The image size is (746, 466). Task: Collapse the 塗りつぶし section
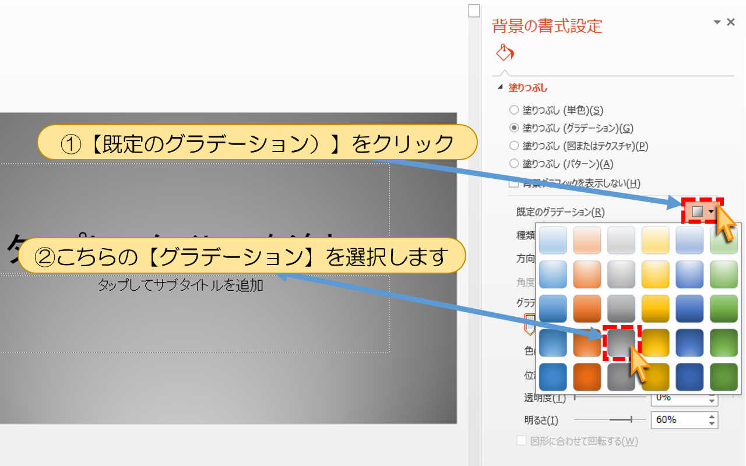click(x=499, y=88)
